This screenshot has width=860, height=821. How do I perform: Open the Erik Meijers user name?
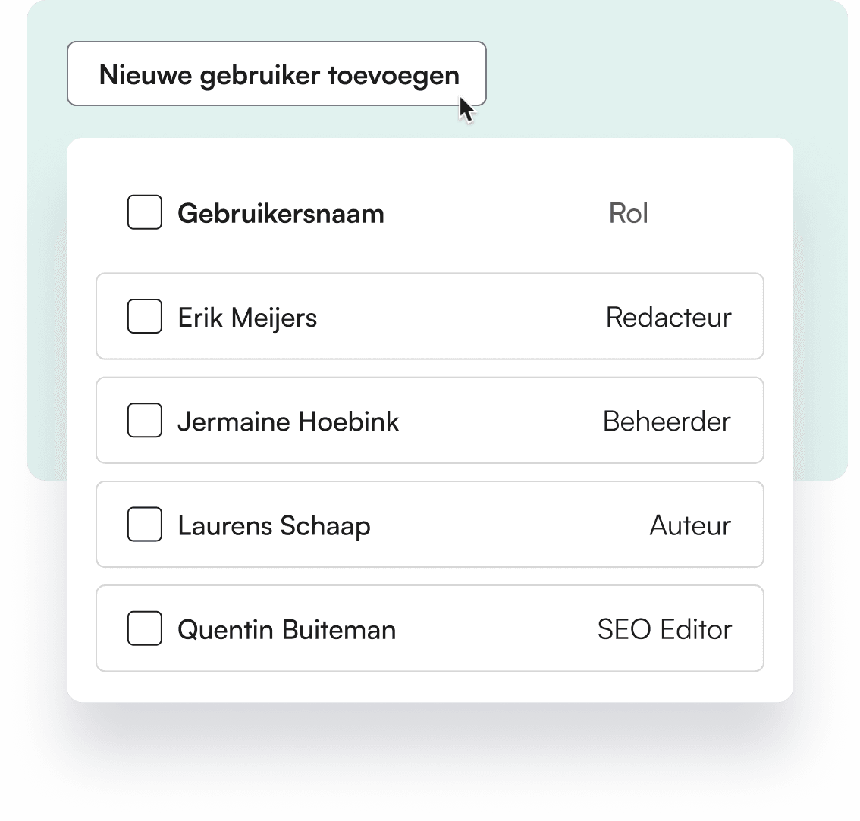[247, 318]
